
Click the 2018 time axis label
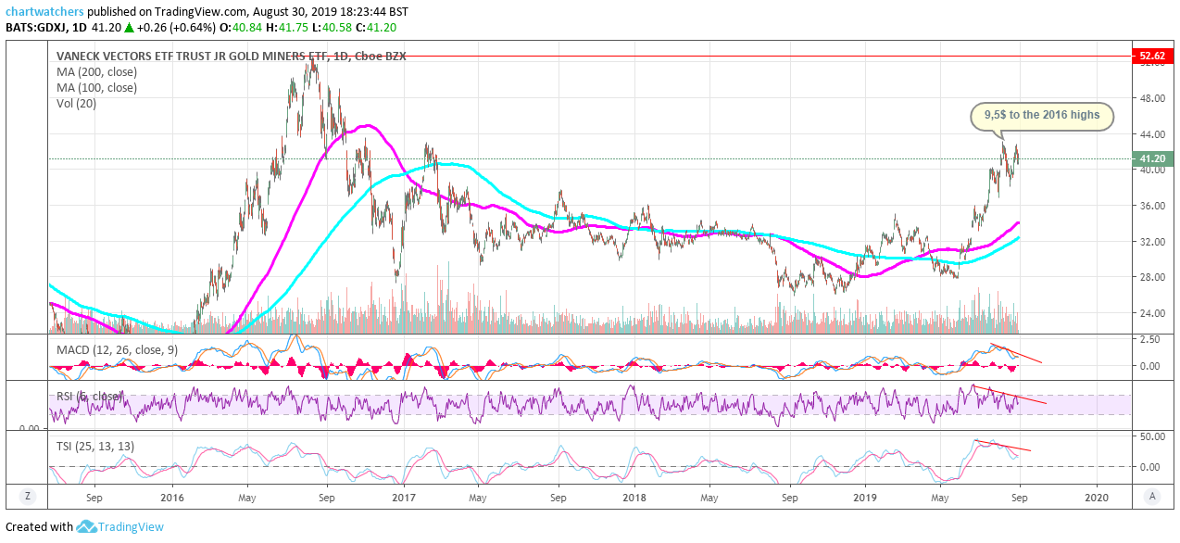pyautogui.click(x=634, y=497)
